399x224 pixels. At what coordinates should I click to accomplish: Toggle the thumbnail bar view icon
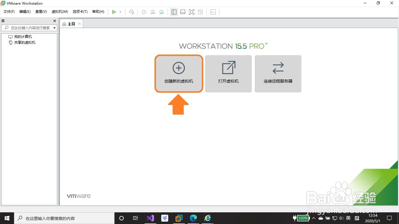click(x=183, y=12)
